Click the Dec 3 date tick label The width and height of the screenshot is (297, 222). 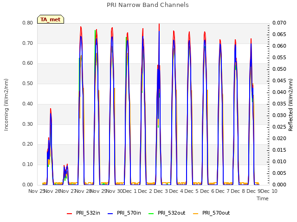click(x=161, y=191)
